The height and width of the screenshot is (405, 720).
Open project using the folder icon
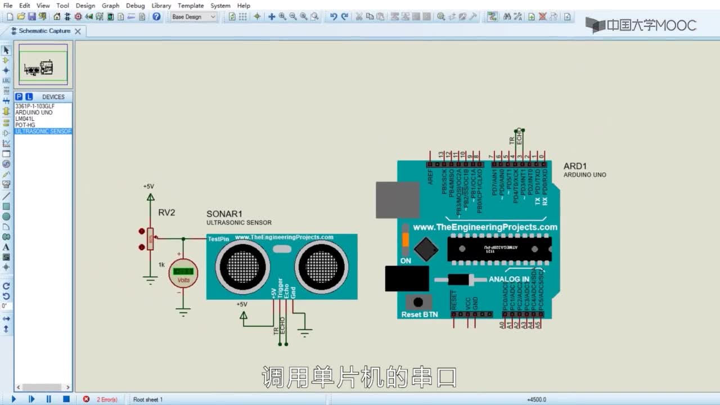point(21,17)
